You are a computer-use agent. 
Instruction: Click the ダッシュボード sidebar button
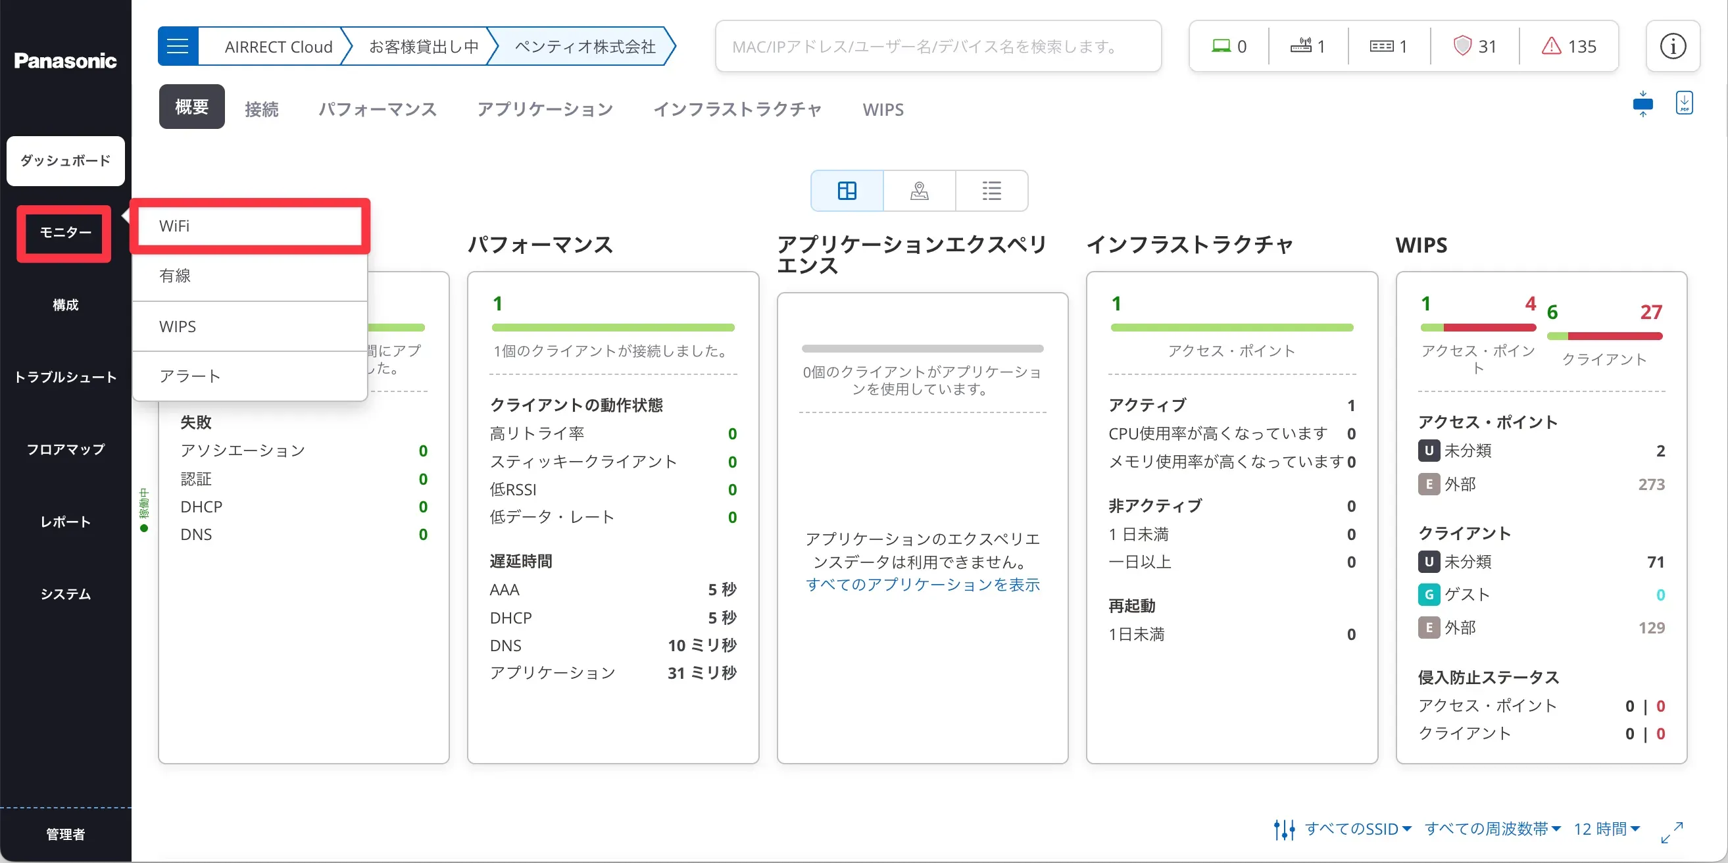click(66, 161)
